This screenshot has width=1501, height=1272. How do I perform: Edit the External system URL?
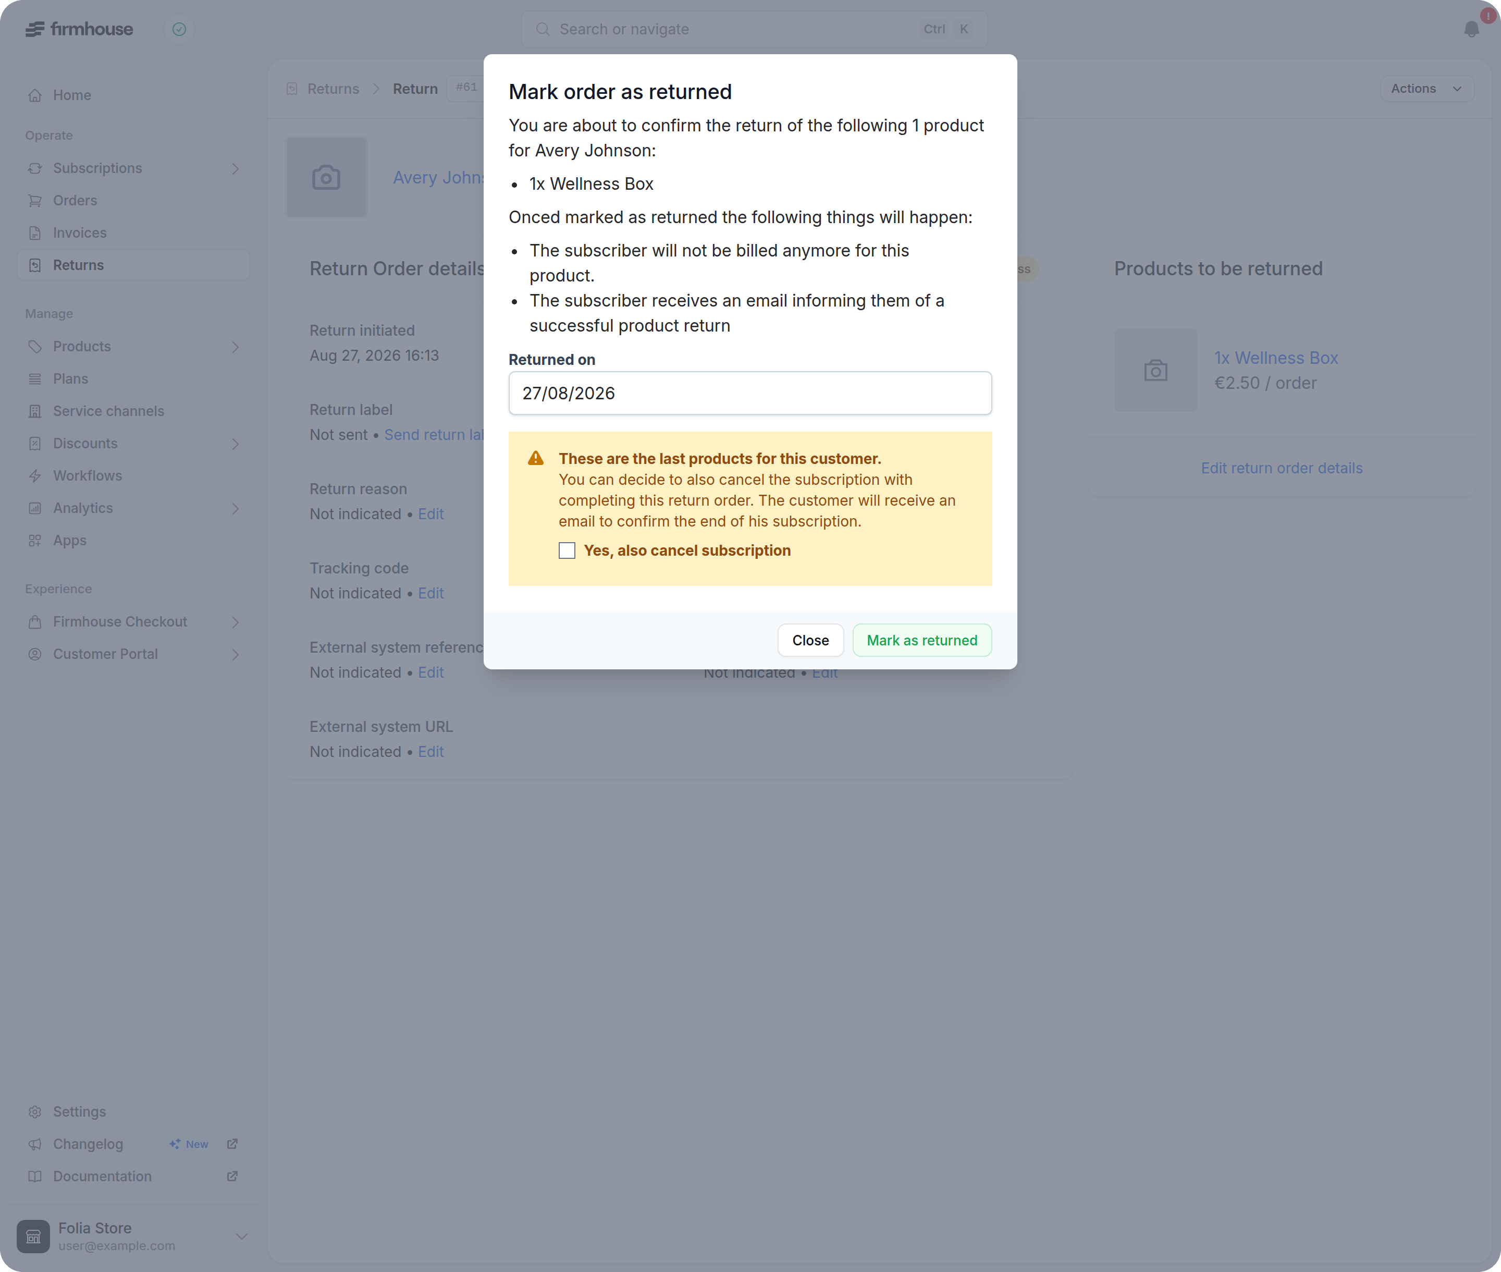pyautogui.click(x=430, y=751)
